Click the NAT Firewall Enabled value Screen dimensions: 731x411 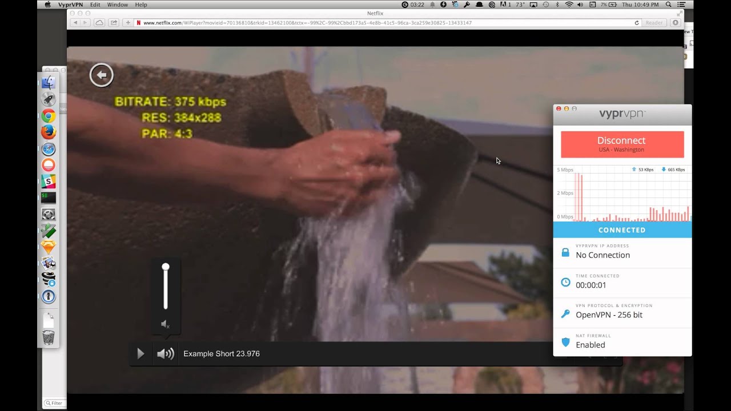click(x=591, y=345)
